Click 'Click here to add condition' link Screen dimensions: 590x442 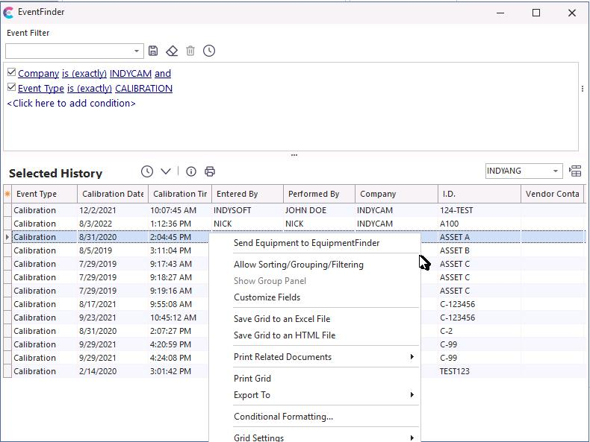(x=71, y=104)
